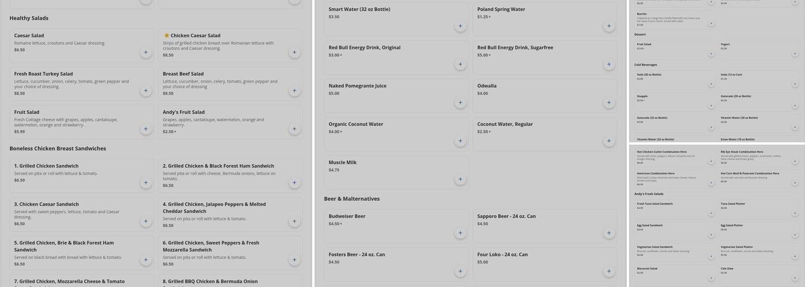Click plus icon beside Chicken Caesar Sandwich
Image resolution: width=805 pixels, height=287 pixels.
coord(145,221)
